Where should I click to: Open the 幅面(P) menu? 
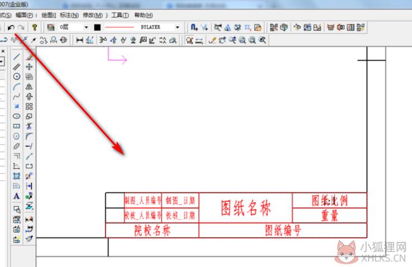[x=24, y=15]
